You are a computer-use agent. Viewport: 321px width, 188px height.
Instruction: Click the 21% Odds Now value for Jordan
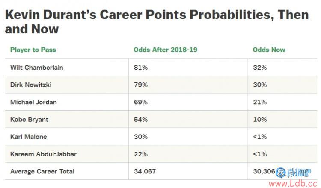point(260,102)
